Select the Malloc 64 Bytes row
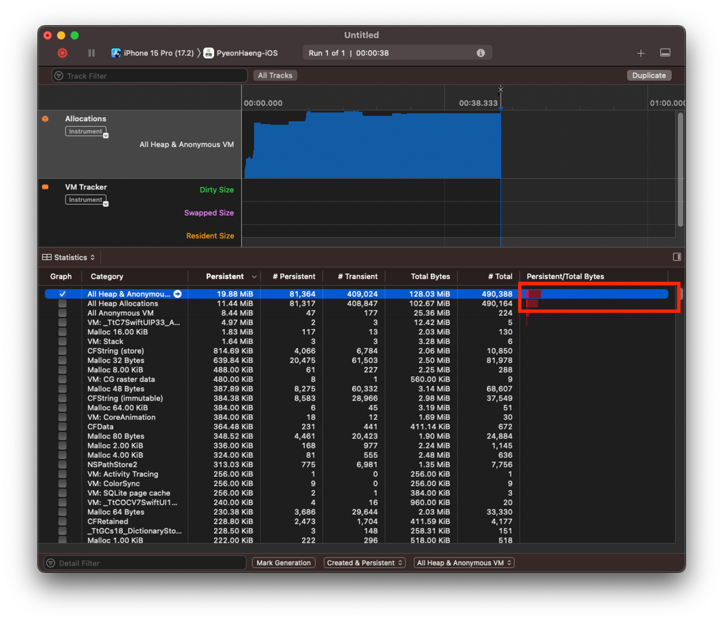The image size is (723, 622). [x=356, y=512]
